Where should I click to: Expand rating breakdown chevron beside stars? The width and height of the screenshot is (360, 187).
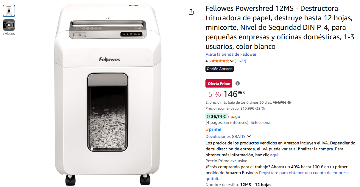232,61
